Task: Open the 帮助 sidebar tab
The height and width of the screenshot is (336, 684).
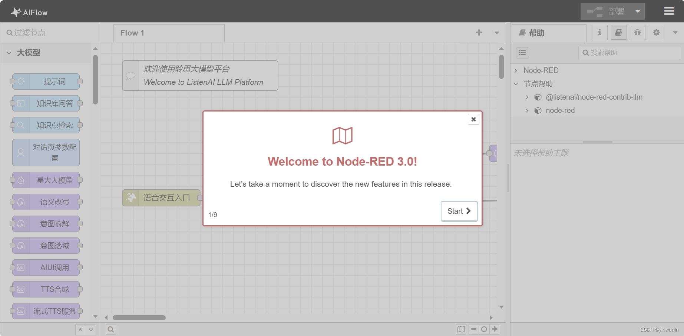Action: pos(549,33)
